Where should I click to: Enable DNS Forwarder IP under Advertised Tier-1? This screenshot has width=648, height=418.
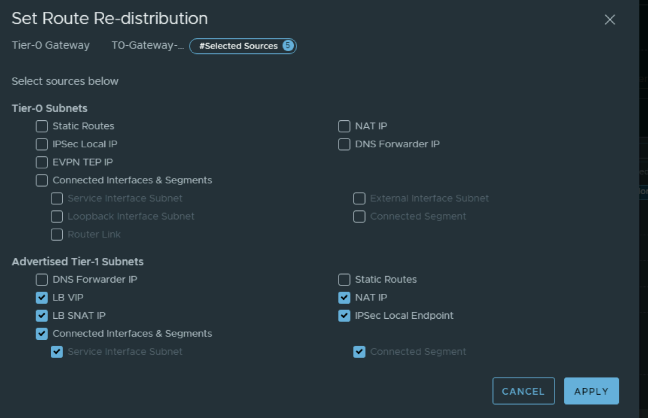click(x=42, y=279)
